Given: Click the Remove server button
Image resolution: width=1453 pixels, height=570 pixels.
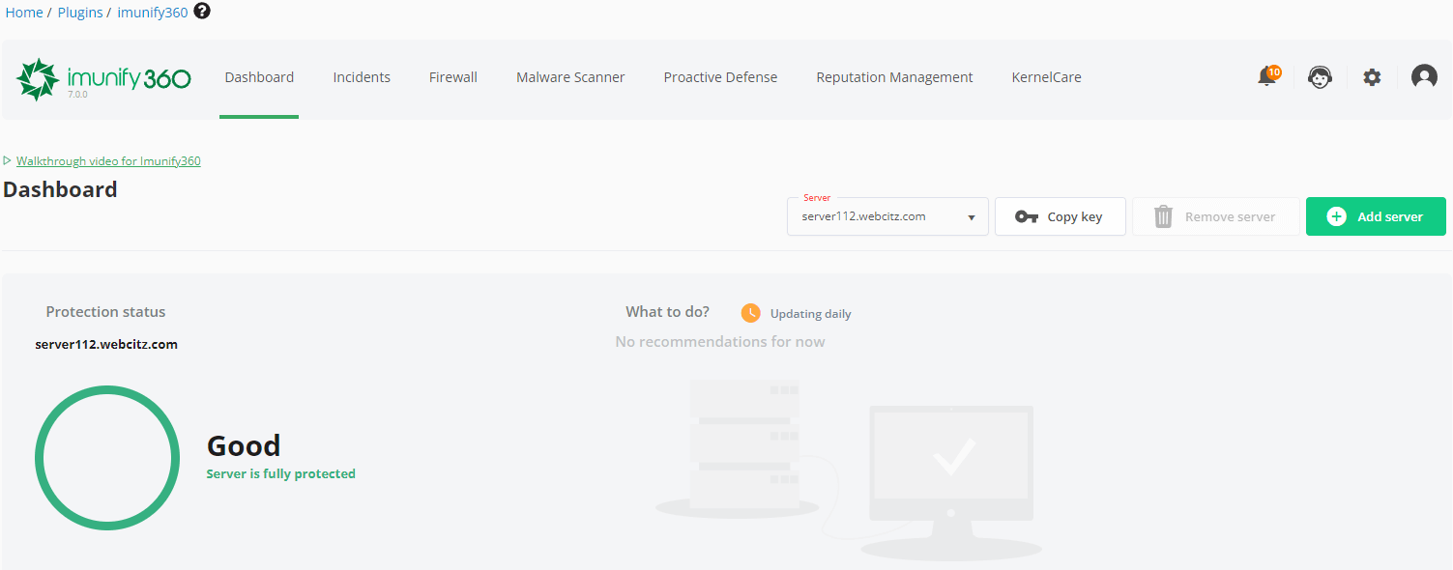Looking at the screenshot, I should point(1216,216).
